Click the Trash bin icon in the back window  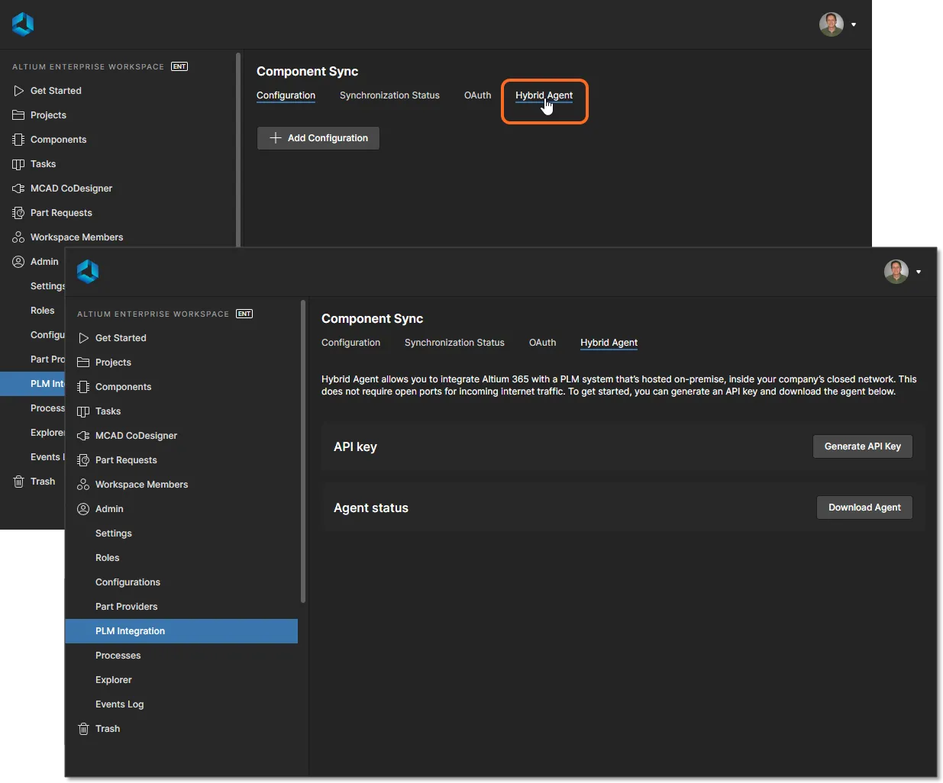click(x=18, y=482)
